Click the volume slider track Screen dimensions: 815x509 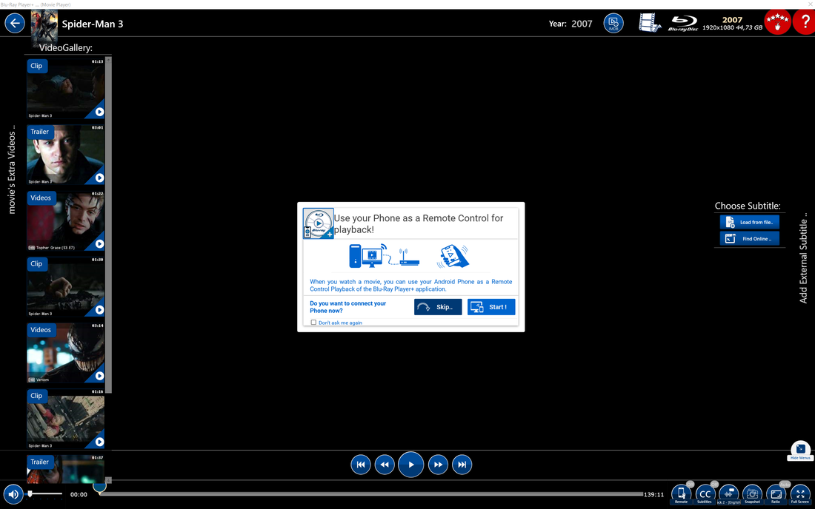pyautogui.click(x=44, y=494)
